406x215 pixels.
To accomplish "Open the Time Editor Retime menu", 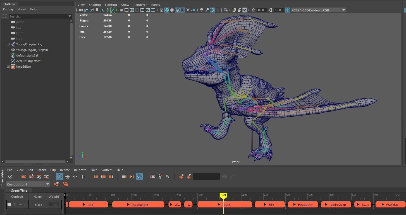I will 65,170.
